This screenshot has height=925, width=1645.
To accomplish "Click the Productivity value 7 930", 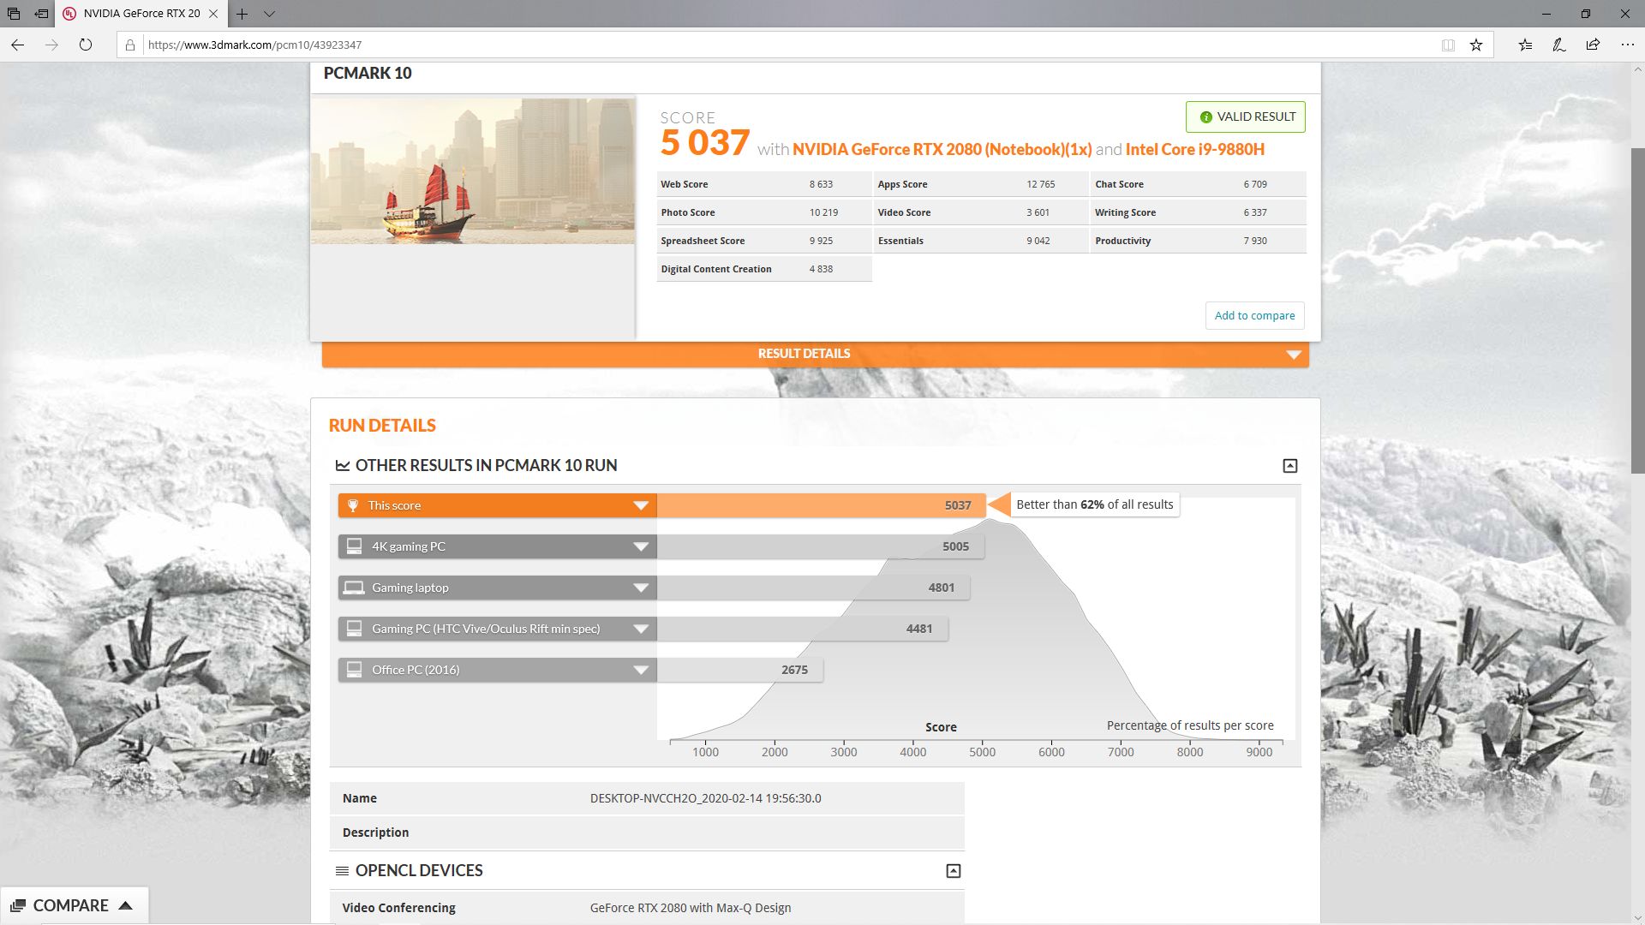I will (1255, 242).
